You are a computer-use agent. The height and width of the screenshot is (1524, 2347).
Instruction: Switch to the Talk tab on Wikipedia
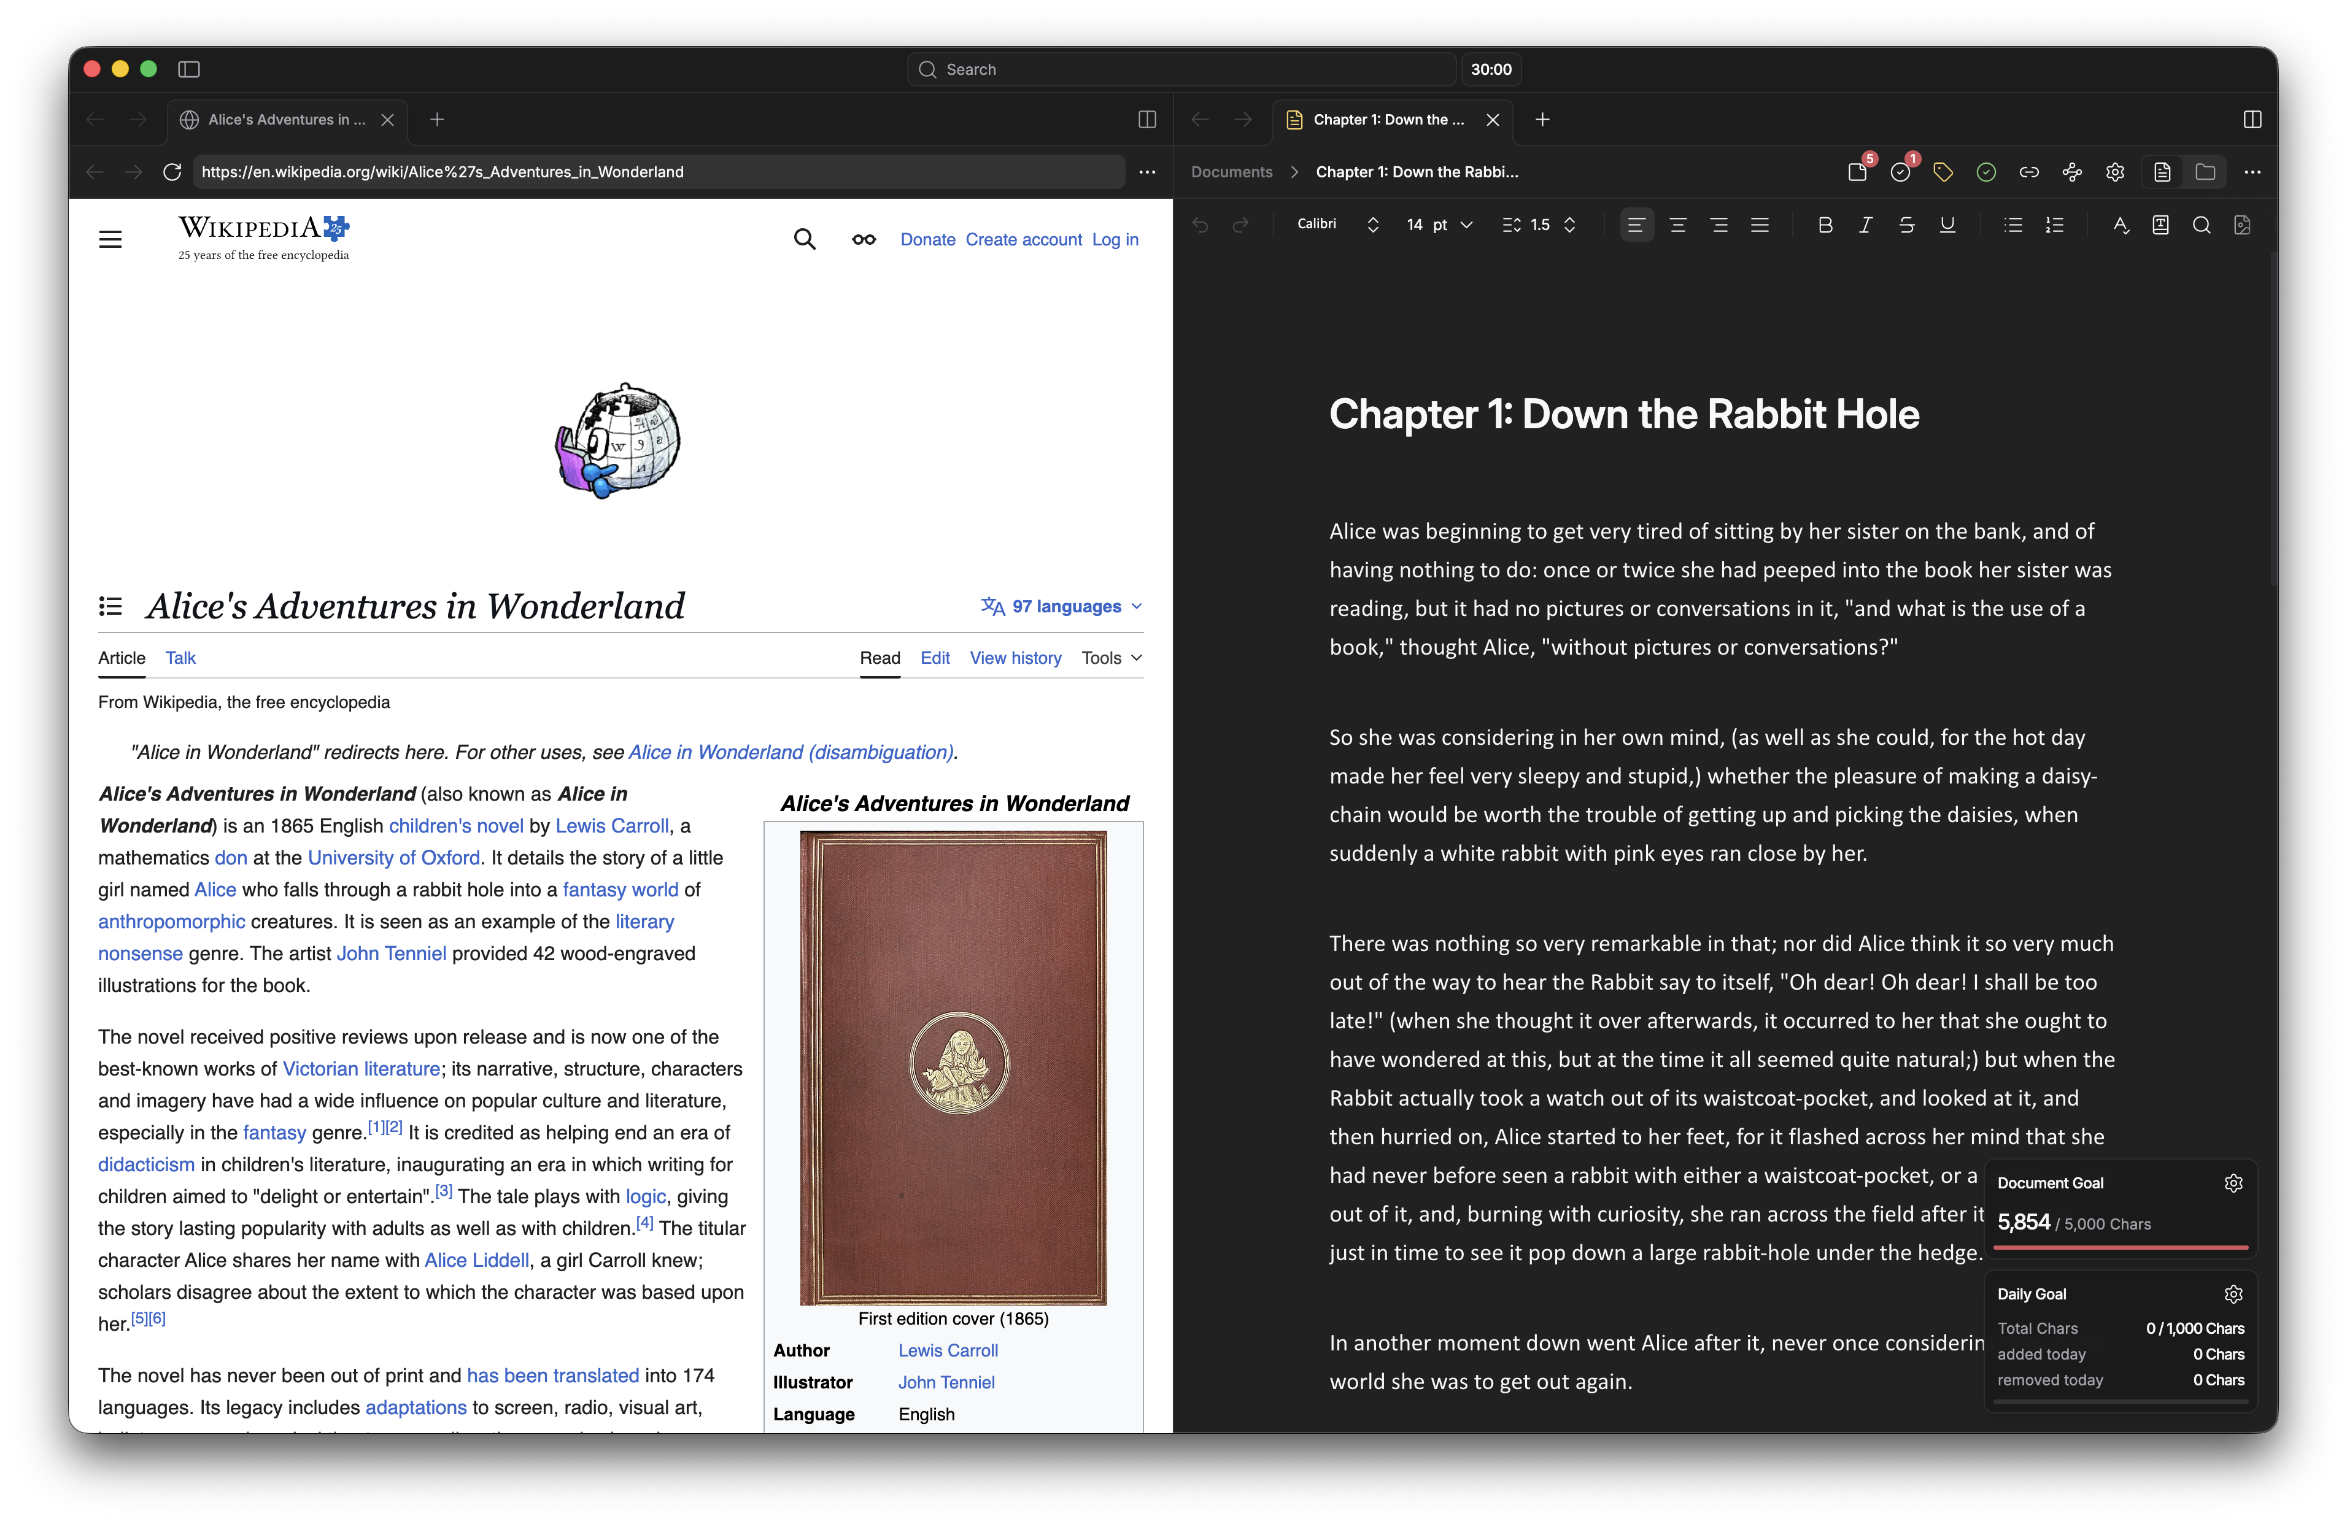[182, 658]
